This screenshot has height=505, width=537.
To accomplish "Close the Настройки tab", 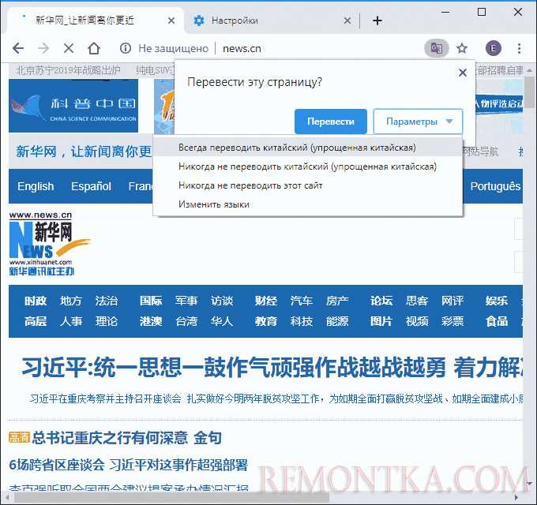I will pyautogui.click(x=347, y=21).
